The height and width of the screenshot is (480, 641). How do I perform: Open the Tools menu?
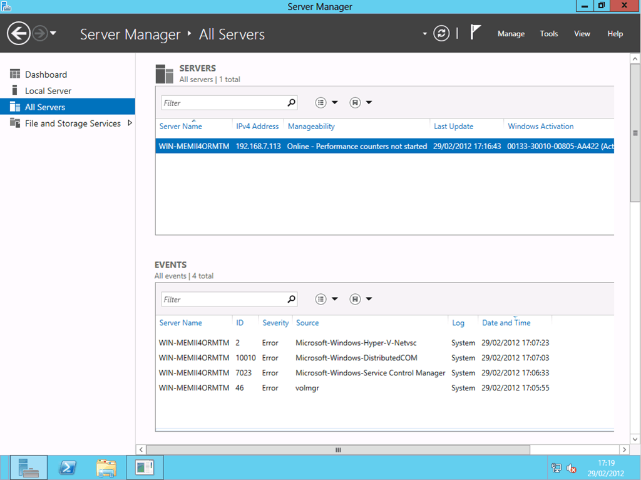tap(548, 34)
